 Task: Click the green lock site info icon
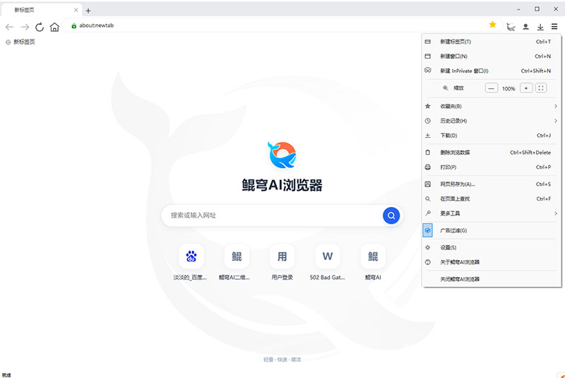pyautogui.click(x=74, y=25)
